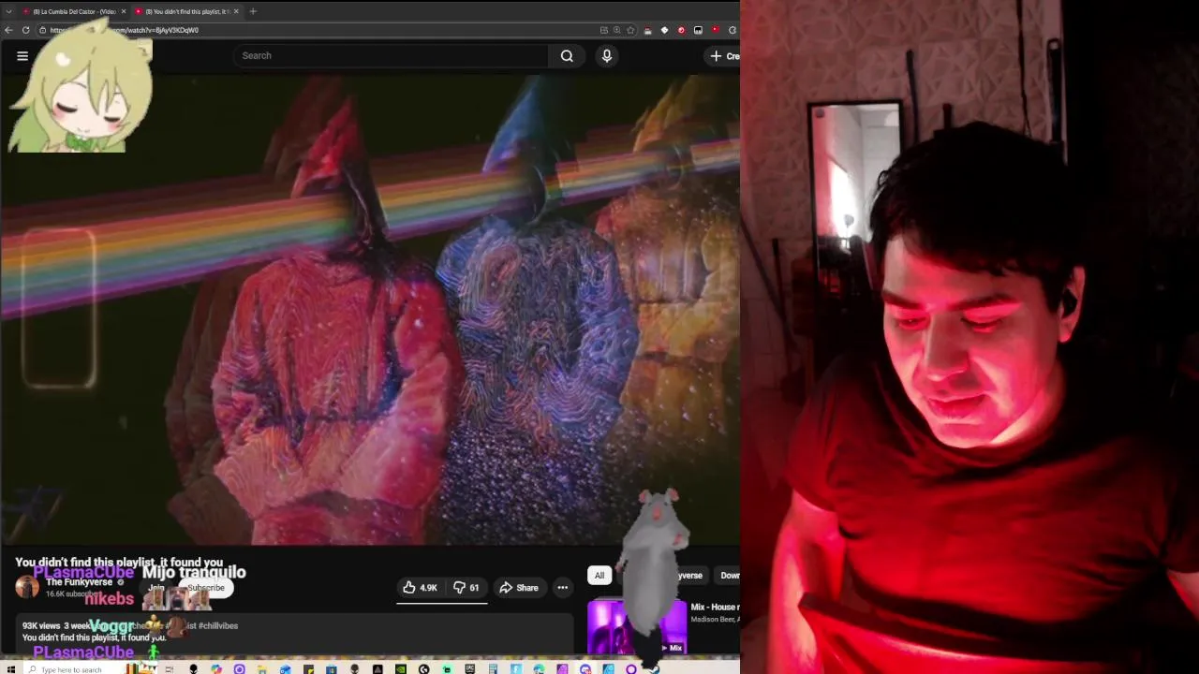This screenshot has height=674, width=1199.
Task: Open the YouTube hamburger guide menu
Action: (x=22, y=56)
